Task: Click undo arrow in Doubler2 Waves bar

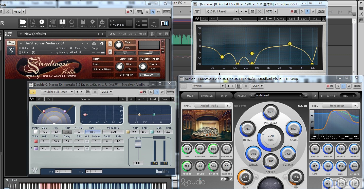Action: click(x=40, y=99)
